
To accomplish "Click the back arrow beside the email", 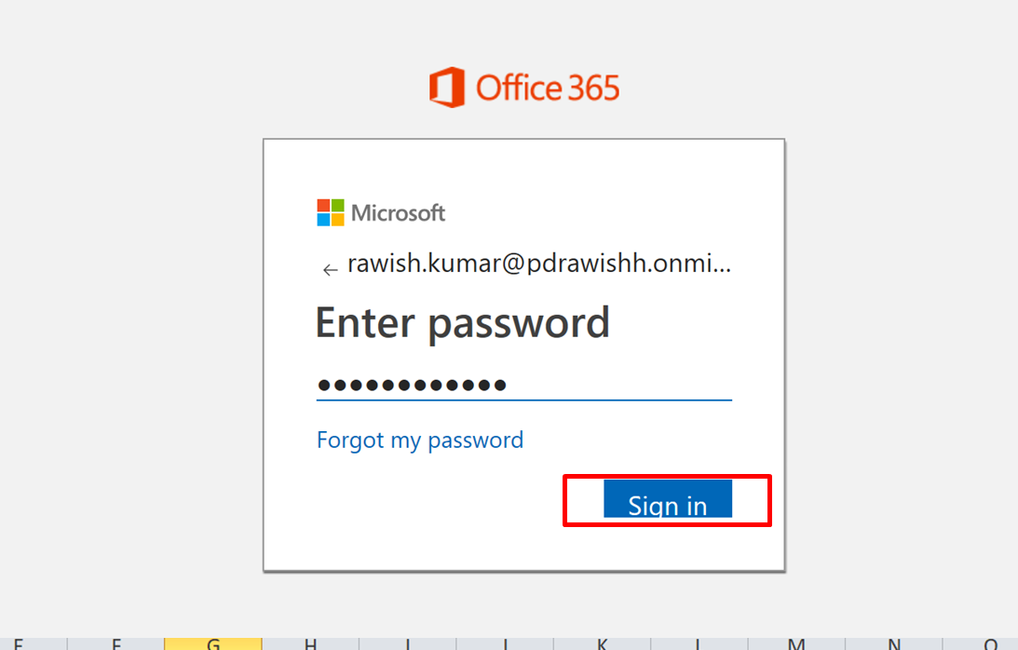I will coord(329,270).
